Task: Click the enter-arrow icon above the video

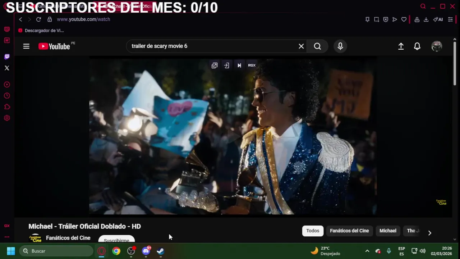Action: coord(226,65)
